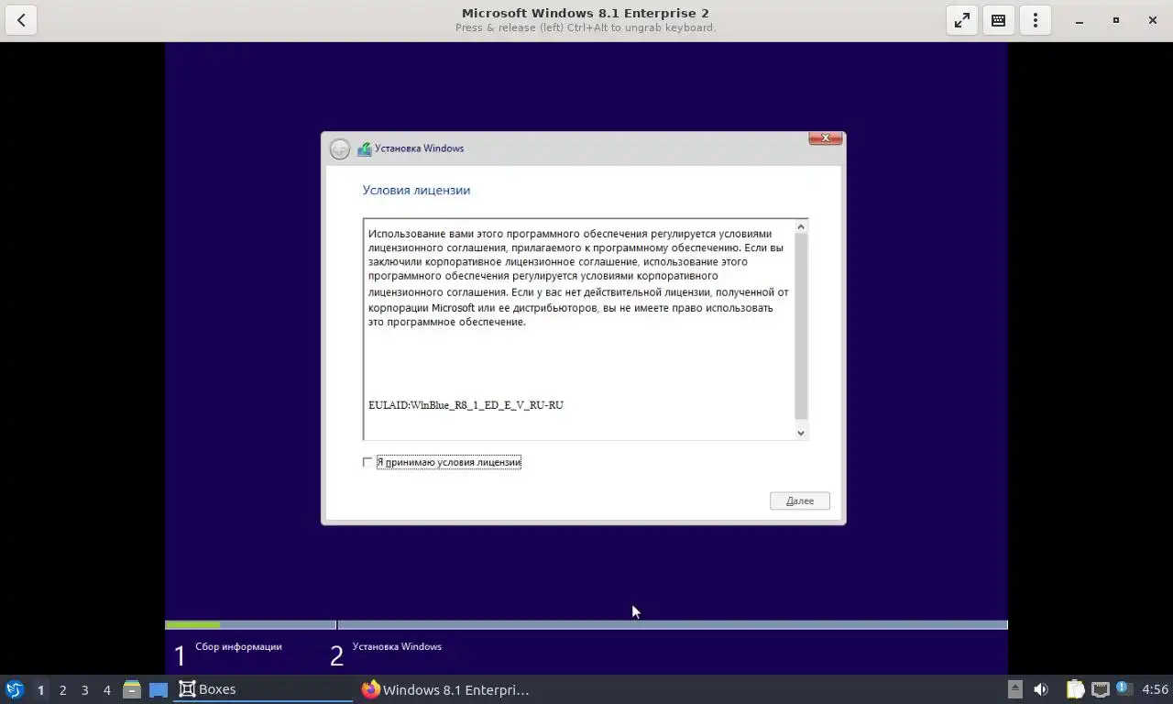
Task: Click the EULAID:WinBlue_R8_1_ED_E_V_RU-RU text
Action: tap(466, 405)
